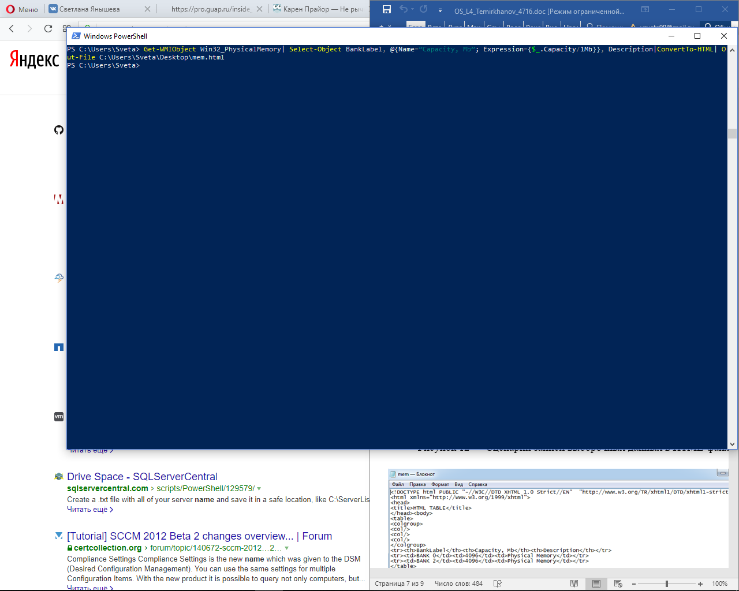The height and width of the screenshot is (591, 739).
Task: Reload the Opera page
Action: [48, 28]
